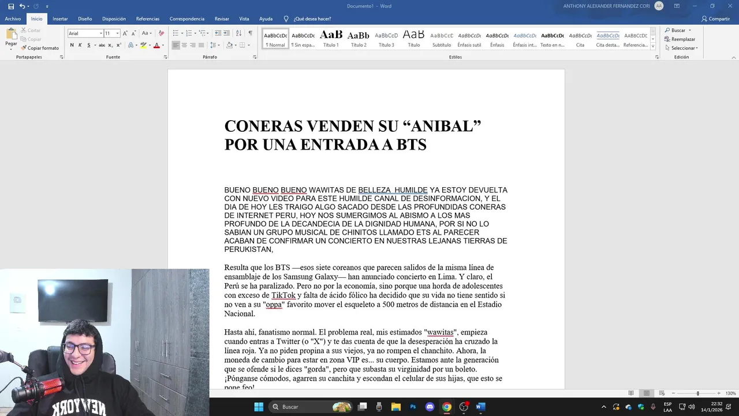Toggle align left paragraph button

[x=176, y=45]
